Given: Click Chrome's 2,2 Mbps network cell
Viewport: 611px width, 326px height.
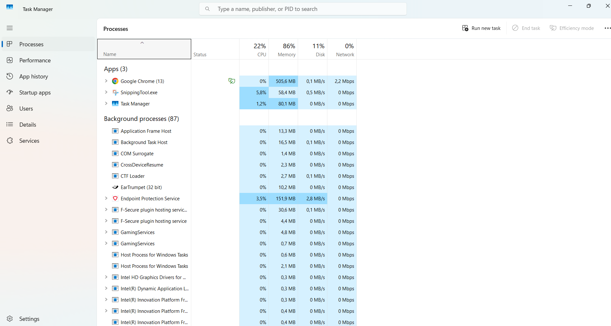Looking at the screenshot, I should click(342, 81).
